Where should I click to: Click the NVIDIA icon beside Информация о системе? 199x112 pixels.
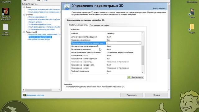25,95
